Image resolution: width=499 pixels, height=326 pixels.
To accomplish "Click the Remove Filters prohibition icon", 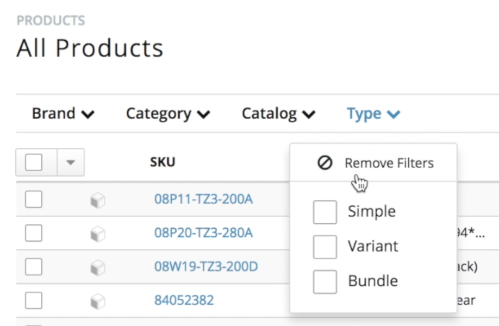I will pos(325,163).
